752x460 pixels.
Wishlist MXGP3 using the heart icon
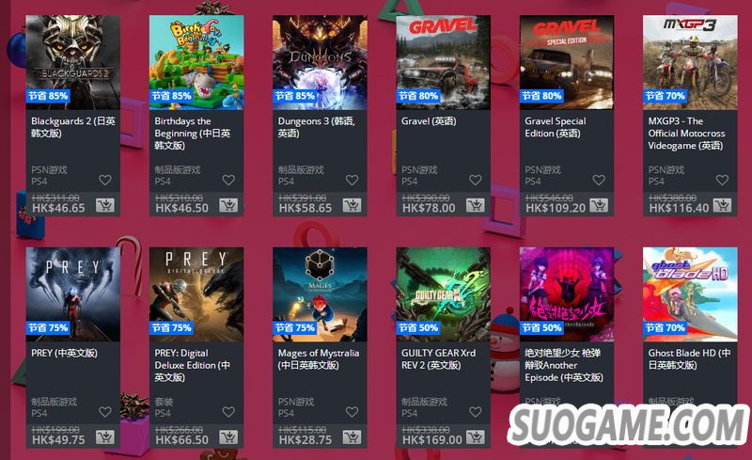[x=722, y=180]
